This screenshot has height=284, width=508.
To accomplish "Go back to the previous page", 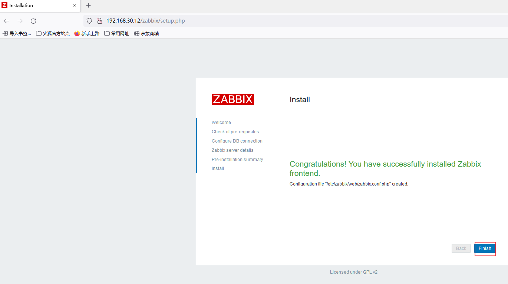I will (7, 21).
